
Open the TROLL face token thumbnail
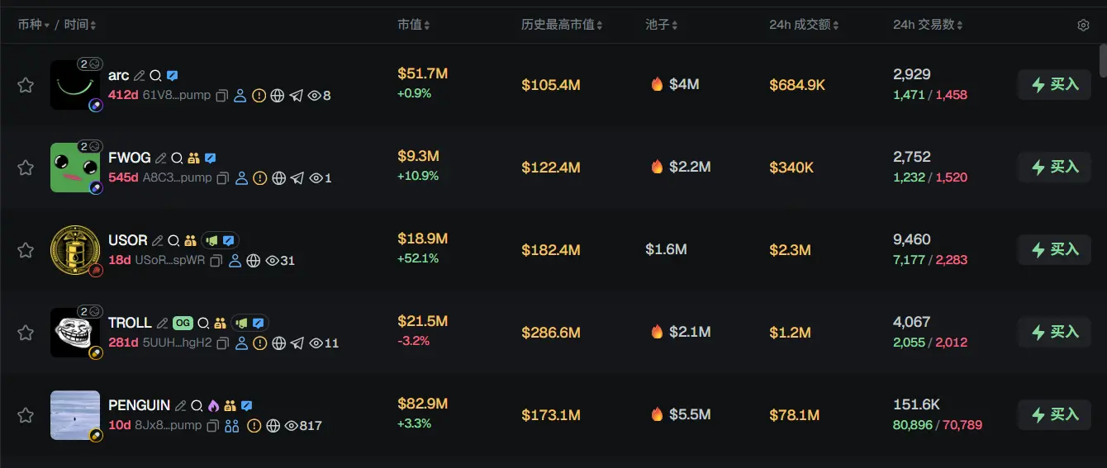pos(74,333)
